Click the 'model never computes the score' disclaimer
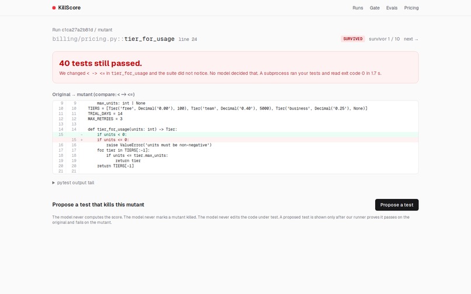Viewport: 471px width, 294px height. point(231,219)
